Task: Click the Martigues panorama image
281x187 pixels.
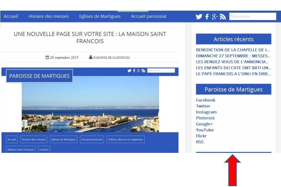Action: click(90, 104)
